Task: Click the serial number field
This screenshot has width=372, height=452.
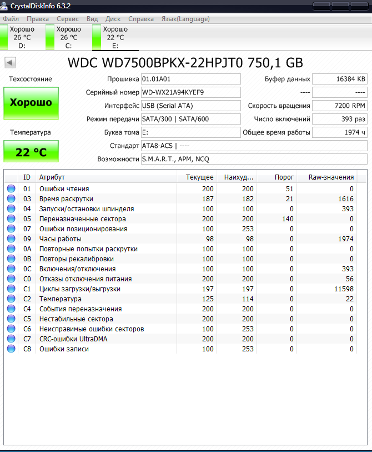Action: [190, 92]
